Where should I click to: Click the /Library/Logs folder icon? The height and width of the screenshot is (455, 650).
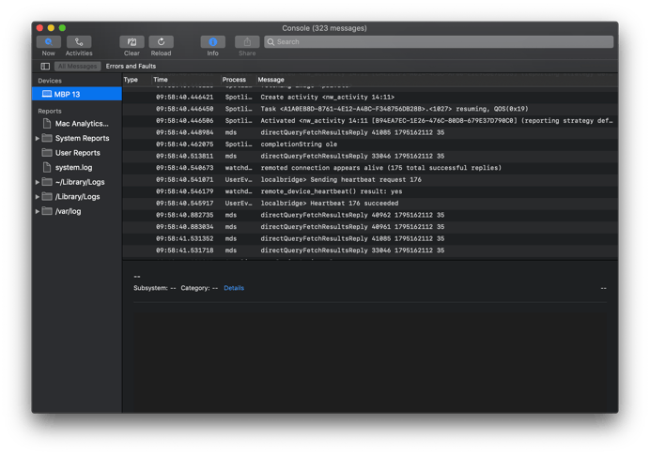[47, 196]
